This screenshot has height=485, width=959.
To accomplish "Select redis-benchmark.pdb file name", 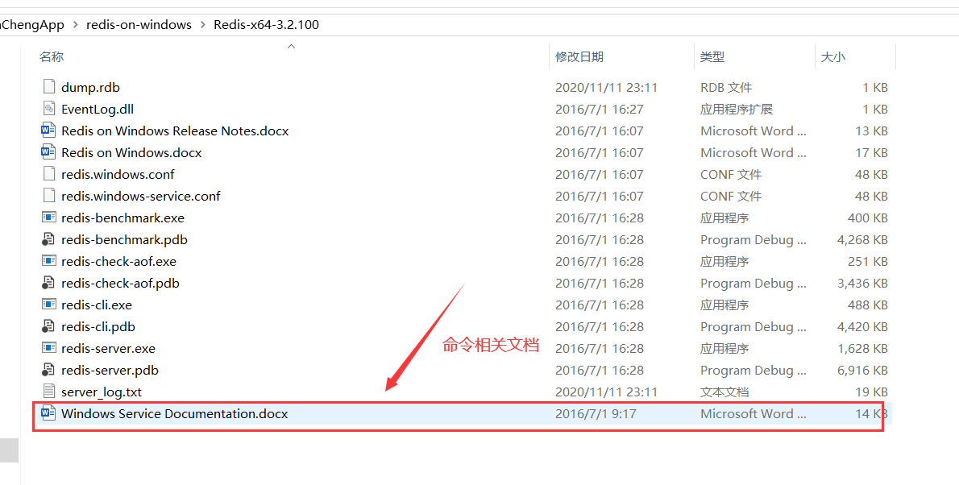I will click(124, 240).
